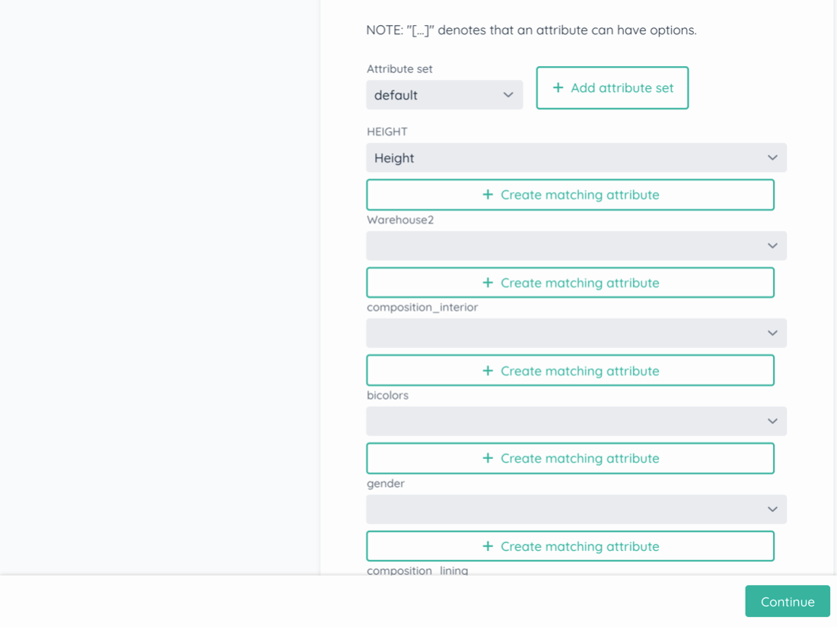Click the Add attribute set button
This screenshot has height=627, width=837.
point(612,88)
